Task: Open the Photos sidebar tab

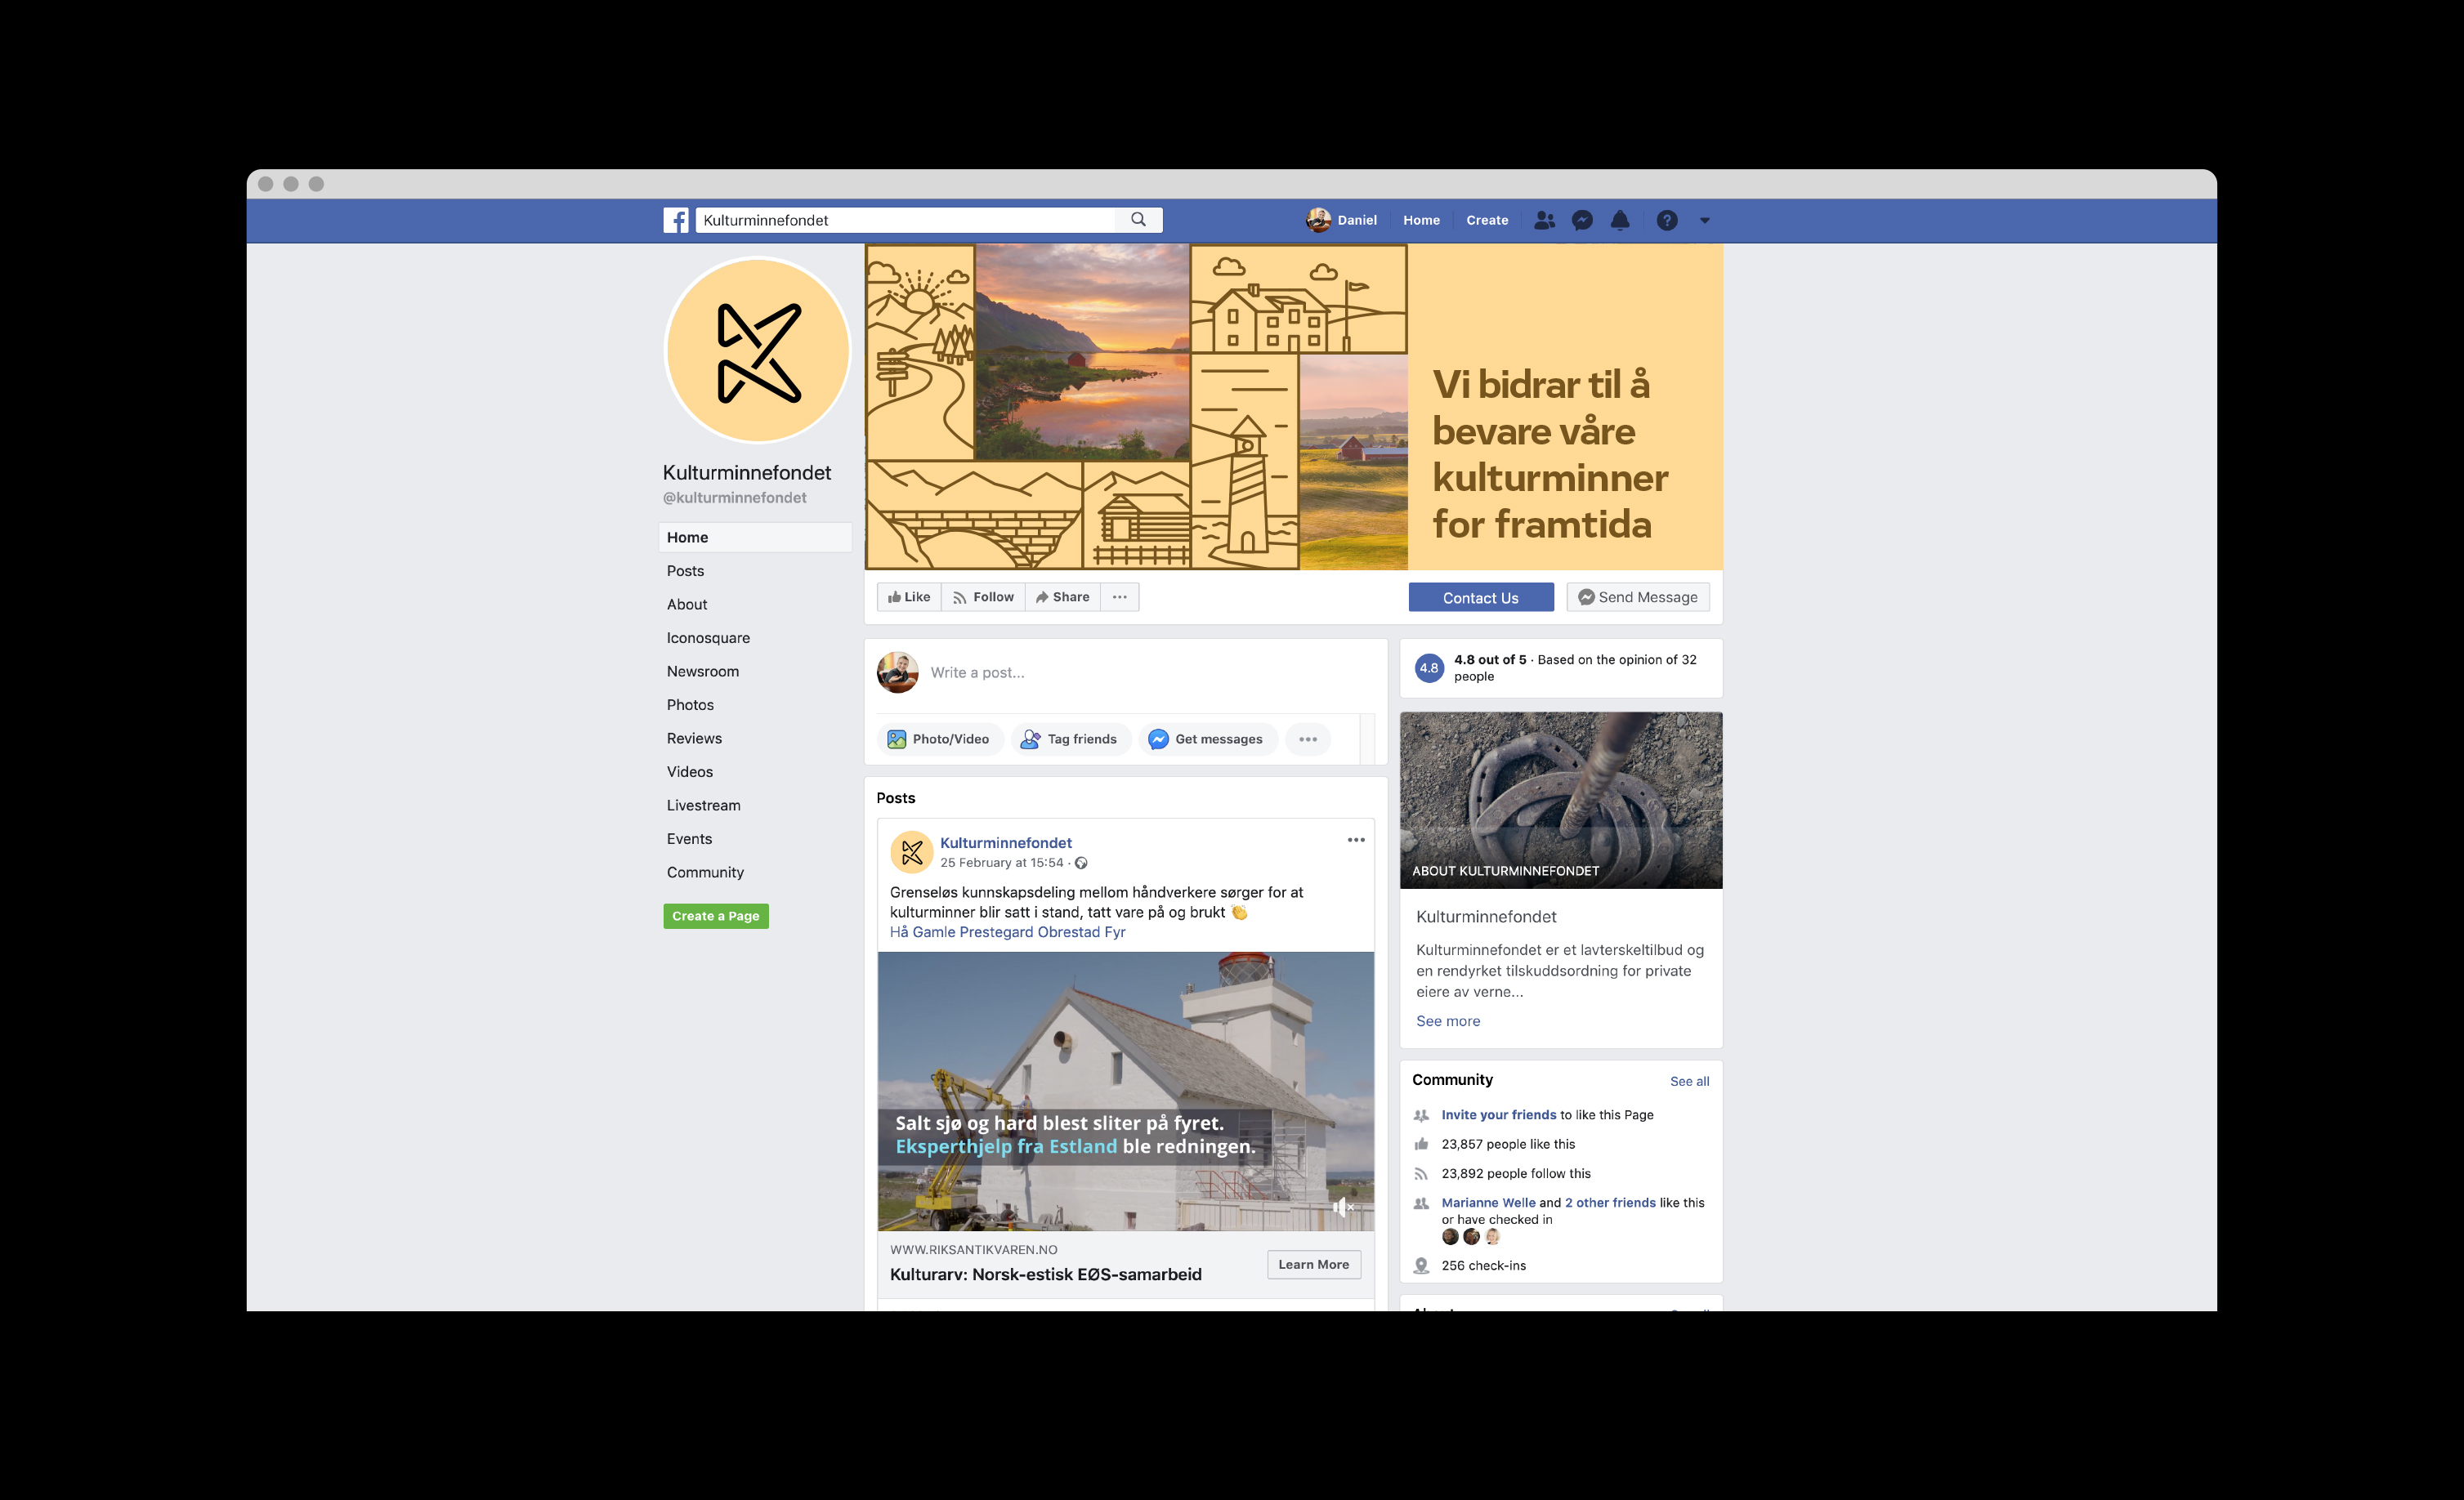Action: [690, 705]
